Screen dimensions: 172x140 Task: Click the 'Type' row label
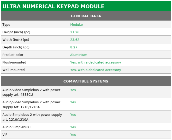point(6,25)
